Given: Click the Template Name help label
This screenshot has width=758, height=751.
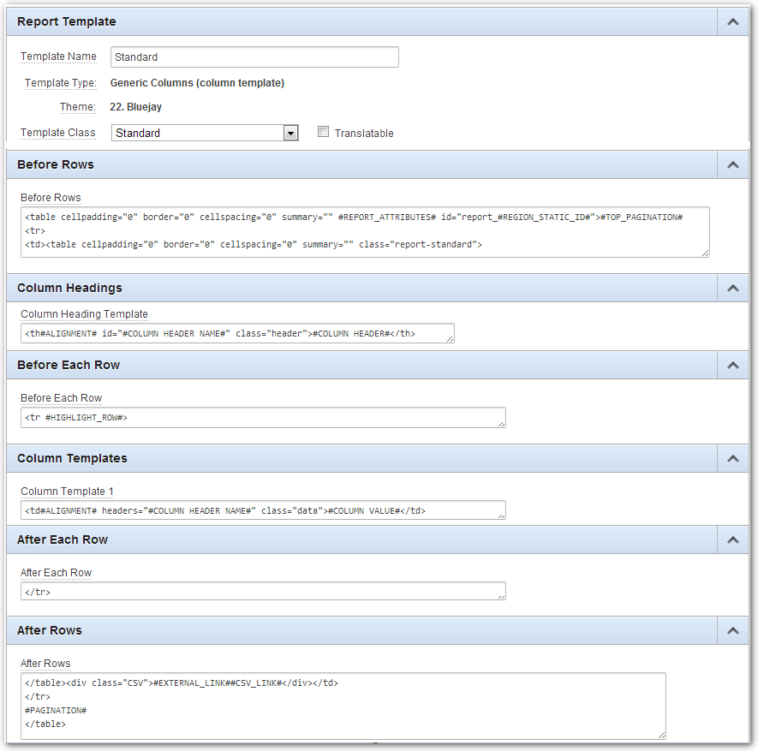Looking at the screenshot, I should (x=58, y=57).
